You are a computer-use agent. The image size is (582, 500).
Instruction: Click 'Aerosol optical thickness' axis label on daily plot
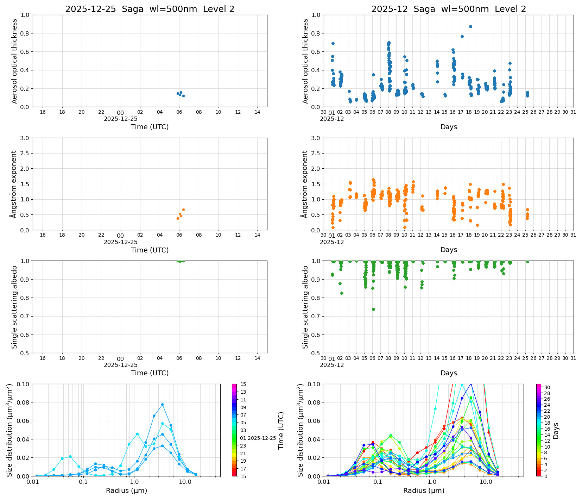[x=14, y=61]
